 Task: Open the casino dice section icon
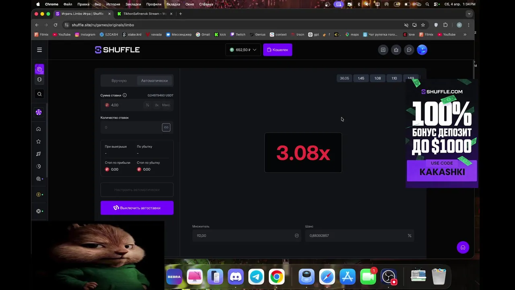39,69
